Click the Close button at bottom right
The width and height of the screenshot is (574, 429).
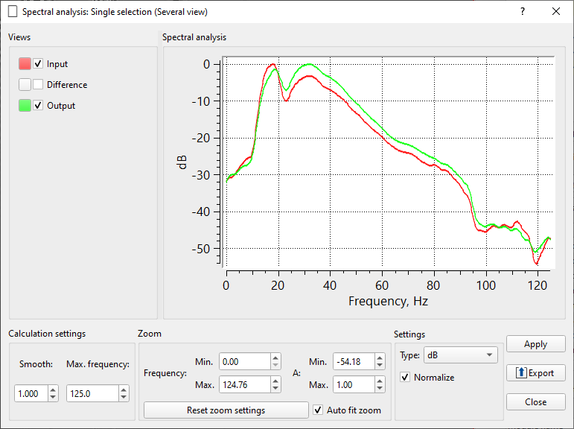535,401
